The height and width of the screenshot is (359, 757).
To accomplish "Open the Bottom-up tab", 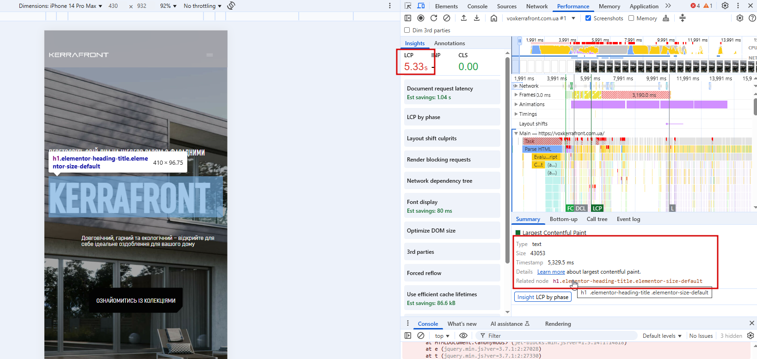I will coord(563,219).
